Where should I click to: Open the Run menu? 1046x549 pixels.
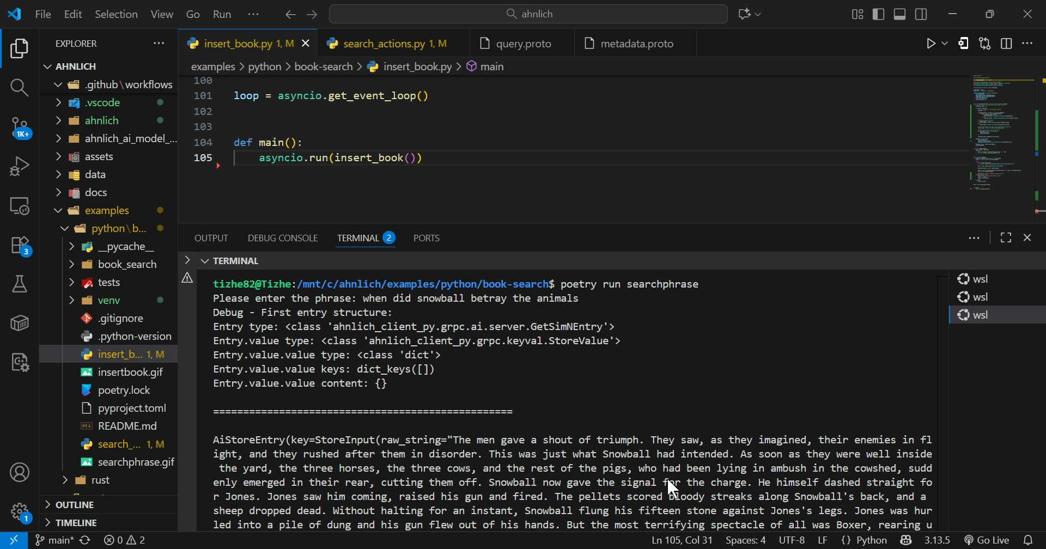click(222, 14)
